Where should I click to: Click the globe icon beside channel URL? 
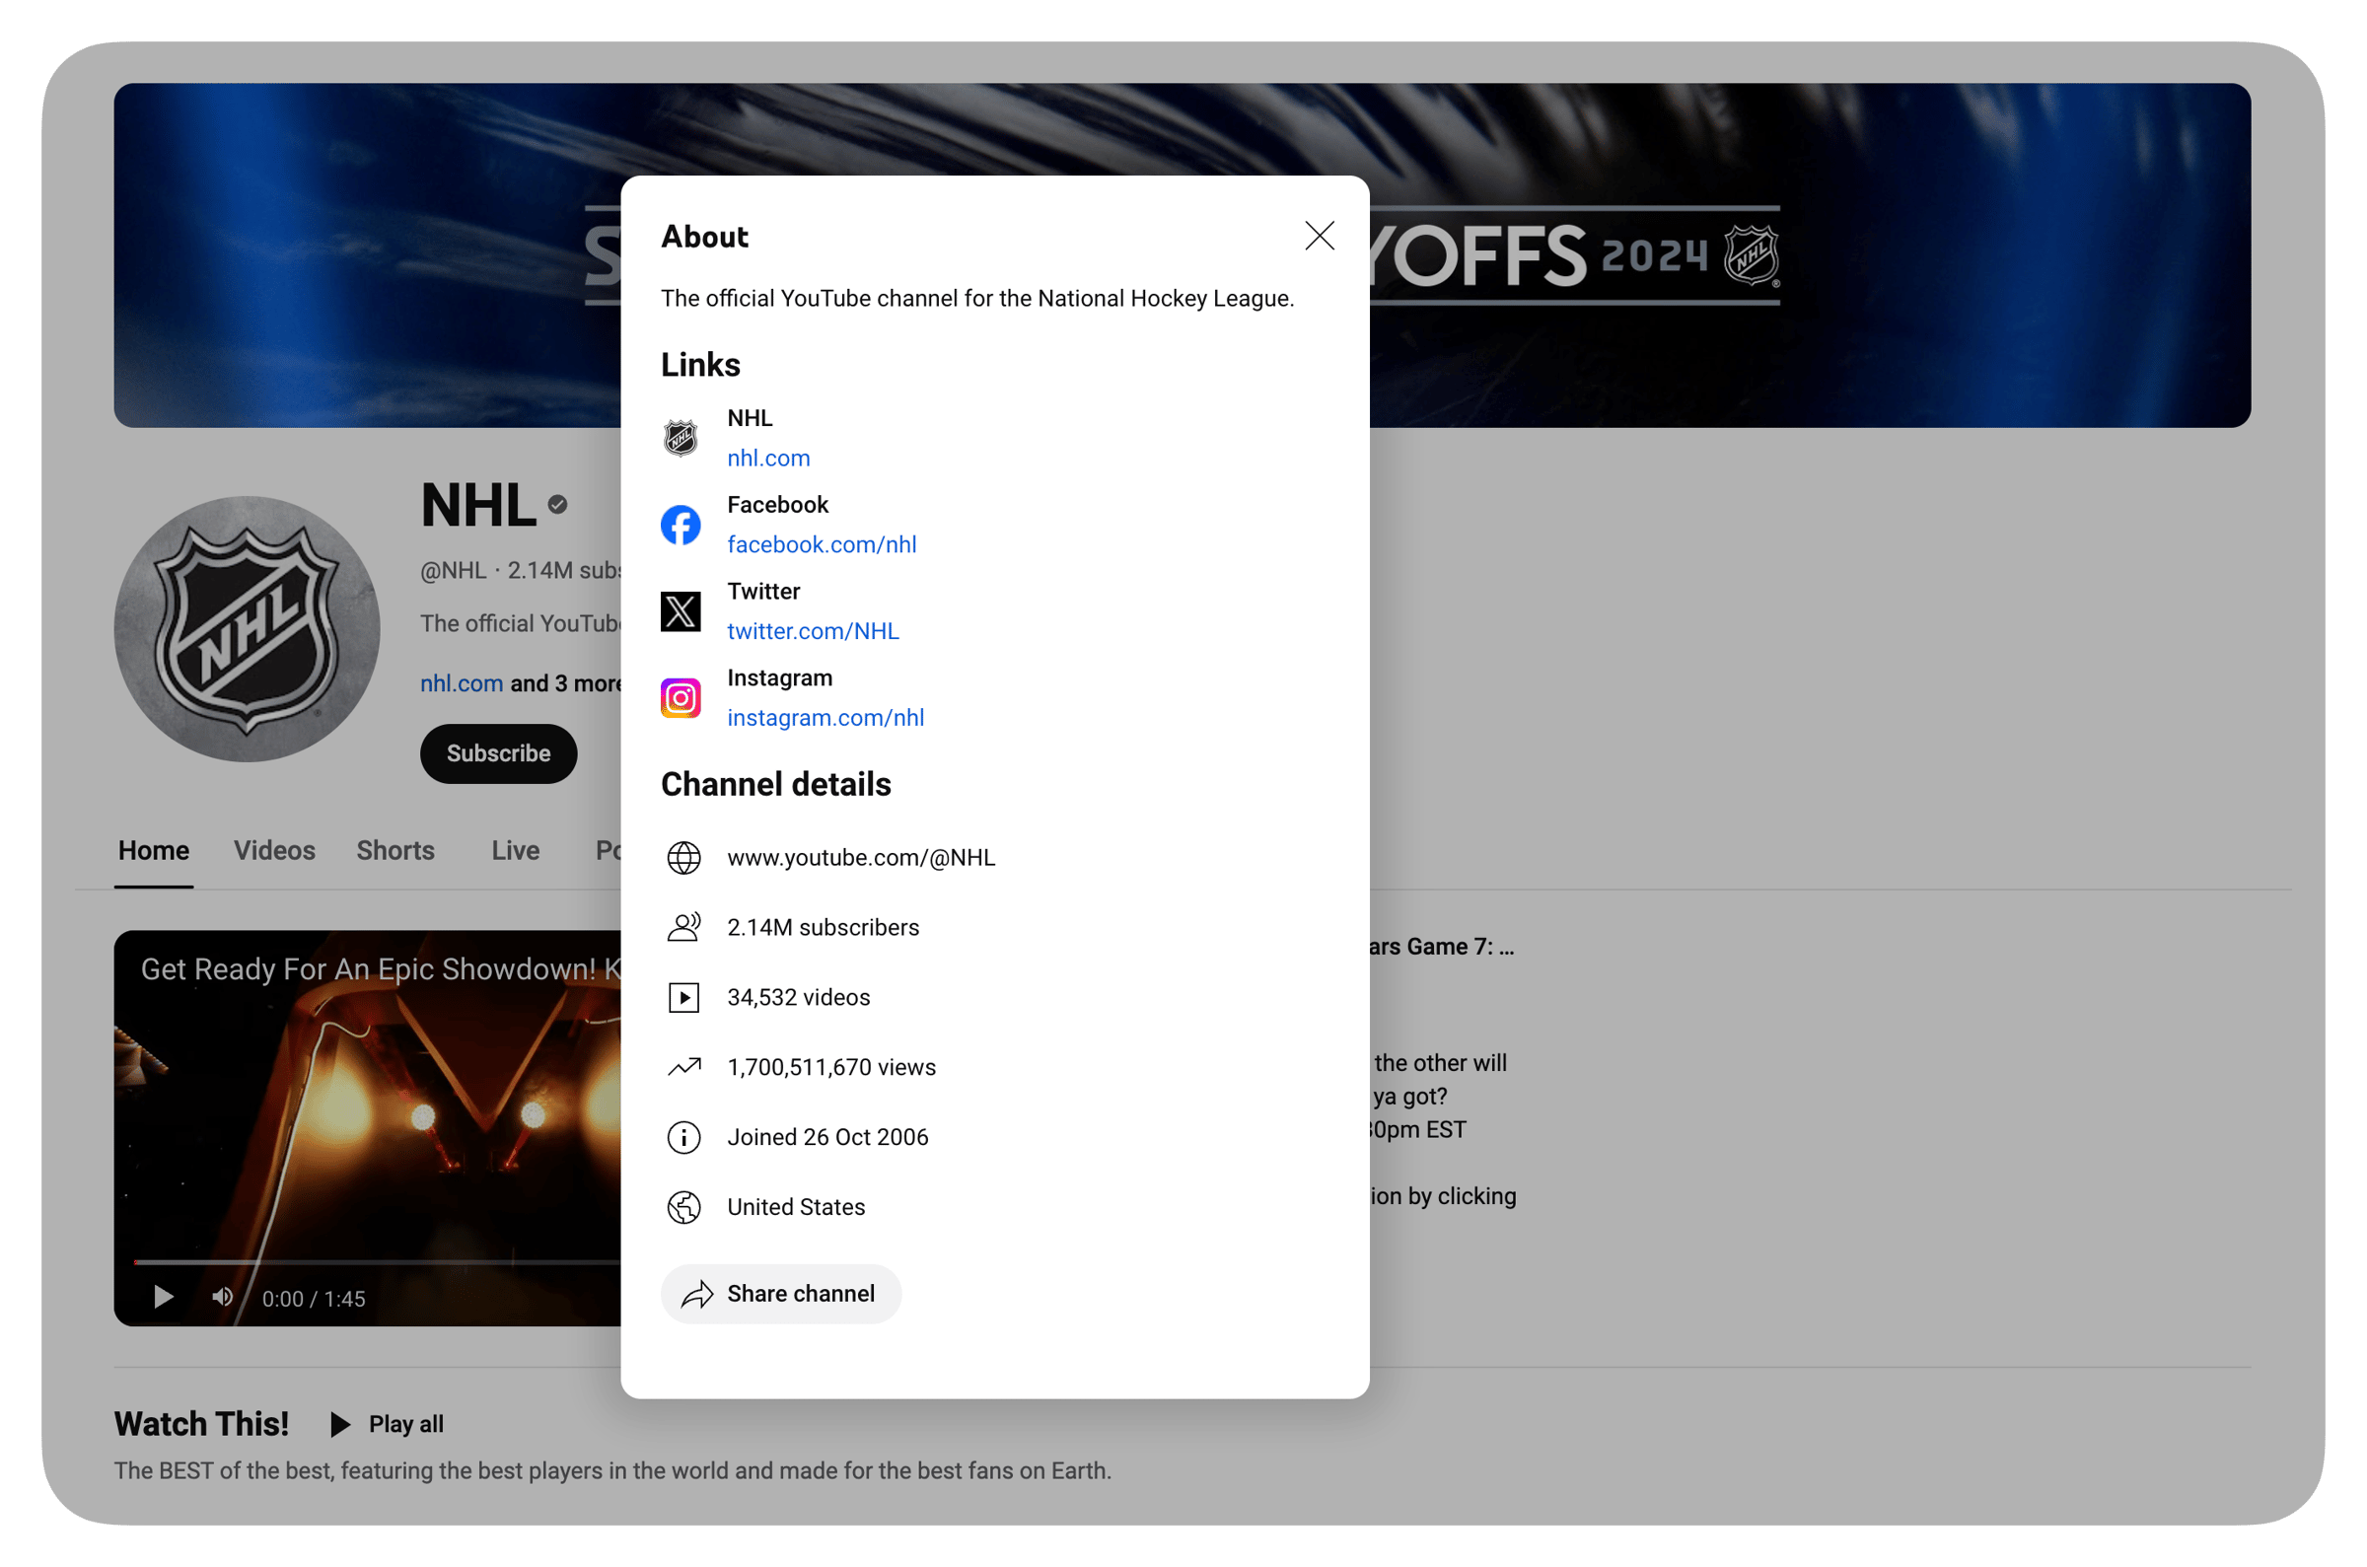pos(683,857)
